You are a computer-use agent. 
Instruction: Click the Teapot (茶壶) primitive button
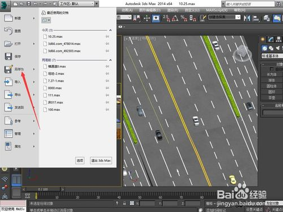coord(272,97)
